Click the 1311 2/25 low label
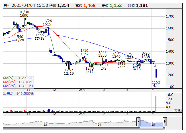The height and width of the screenshot is (133, 186). tap(121, 65)
